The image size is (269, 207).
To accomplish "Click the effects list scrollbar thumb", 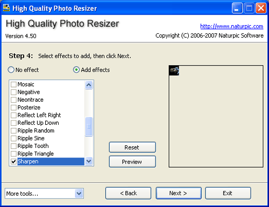I will click(89, 126).
